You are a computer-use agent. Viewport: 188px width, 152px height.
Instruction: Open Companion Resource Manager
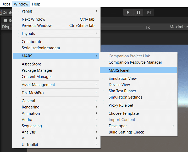[135, 62]
